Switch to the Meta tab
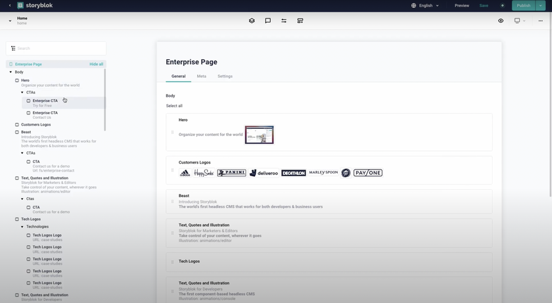 click(201, 76)
